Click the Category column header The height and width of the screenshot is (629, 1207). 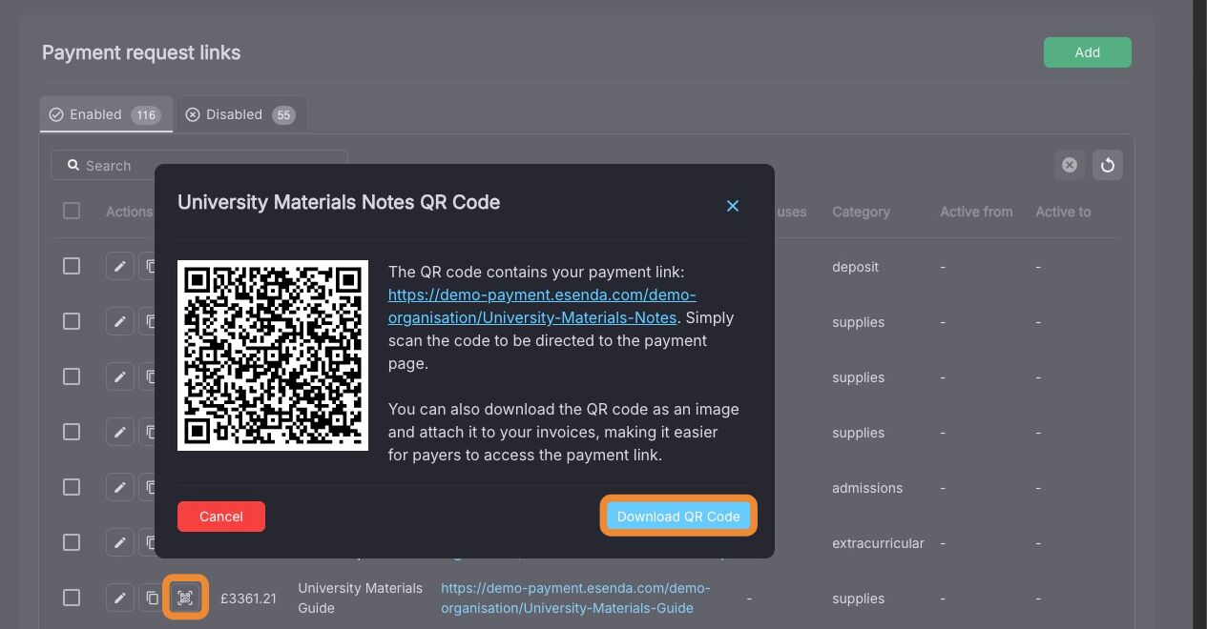coord(861,212)
